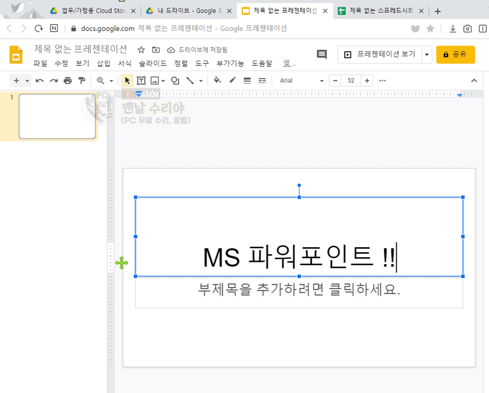Screen dimensions: 489x393
Task: Click the yellow 공유 share button
Action: click(x=455, y=55)
